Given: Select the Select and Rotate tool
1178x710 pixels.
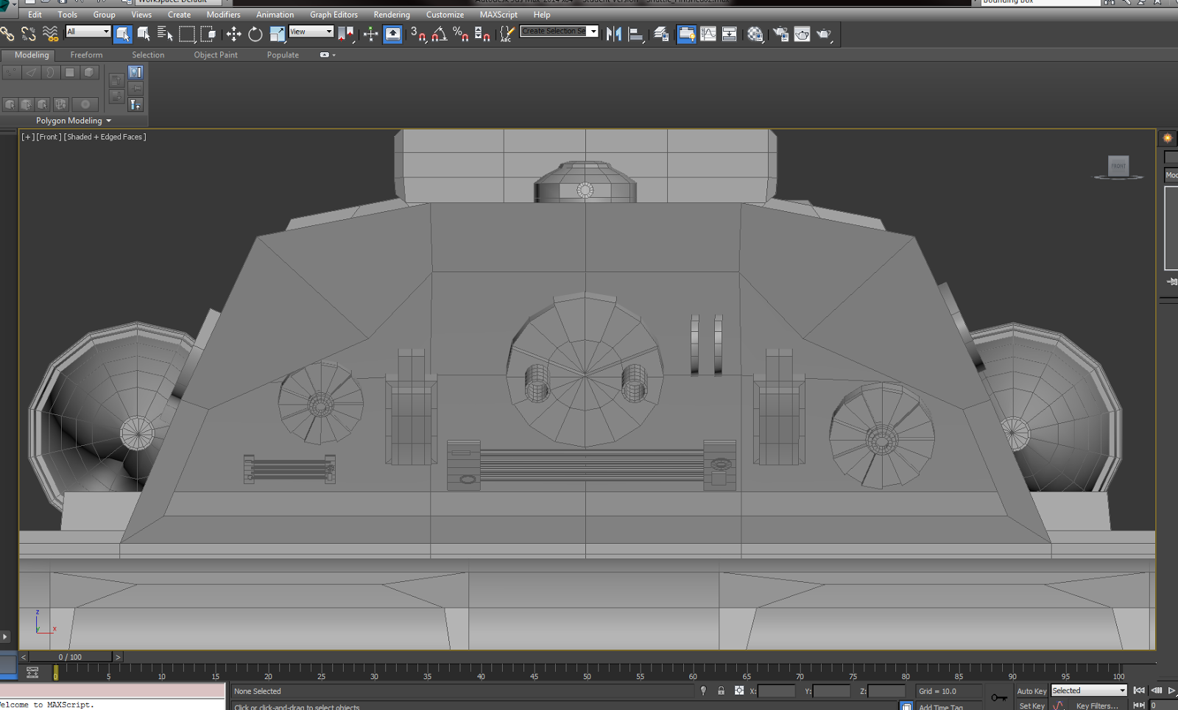Looking at the screenshot, I should click(255, 34).
